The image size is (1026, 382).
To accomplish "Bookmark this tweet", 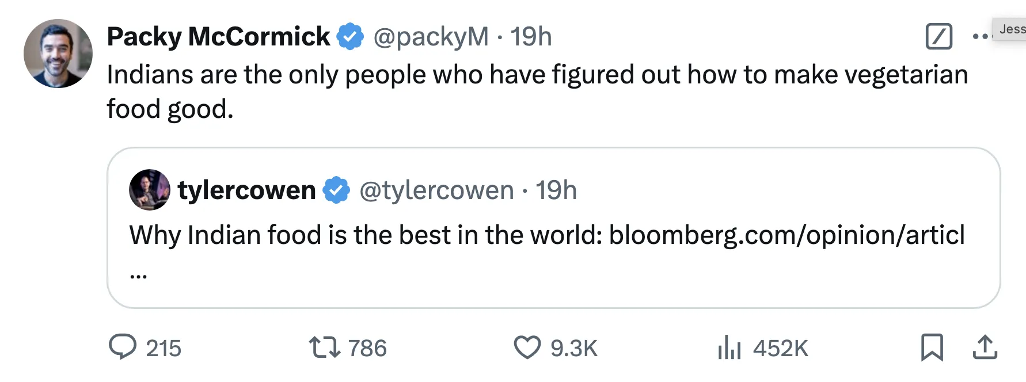I will (x=932, y=347).
